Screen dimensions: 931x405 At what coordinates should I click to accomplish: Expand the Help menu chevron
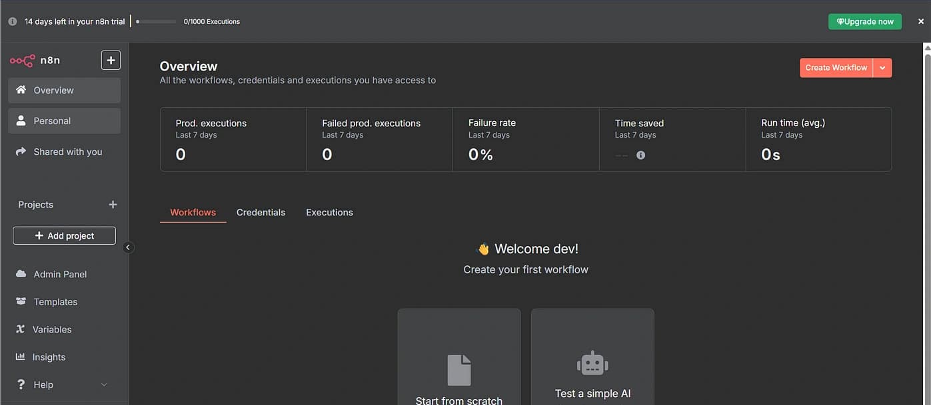pyautogui.click(x=104, y=385)
